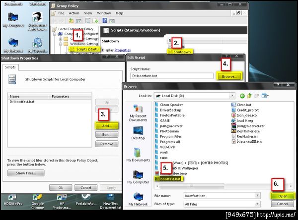Select Scripts (Startup/Shutdown) tree item

pyautogui.click(x=84, y=49)
